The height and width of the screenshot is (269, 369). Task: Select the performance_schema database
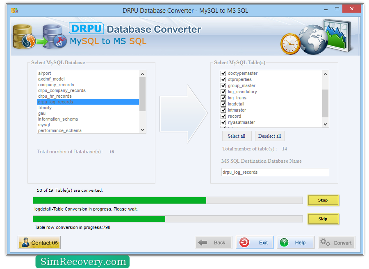[x=88, y=130]
